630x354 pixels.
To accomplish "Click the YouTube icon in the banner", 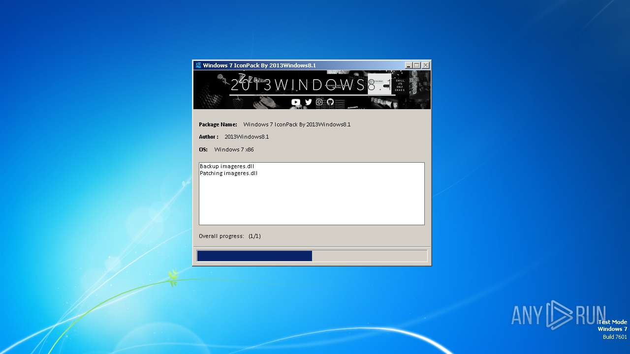I will tap(295, 102).
